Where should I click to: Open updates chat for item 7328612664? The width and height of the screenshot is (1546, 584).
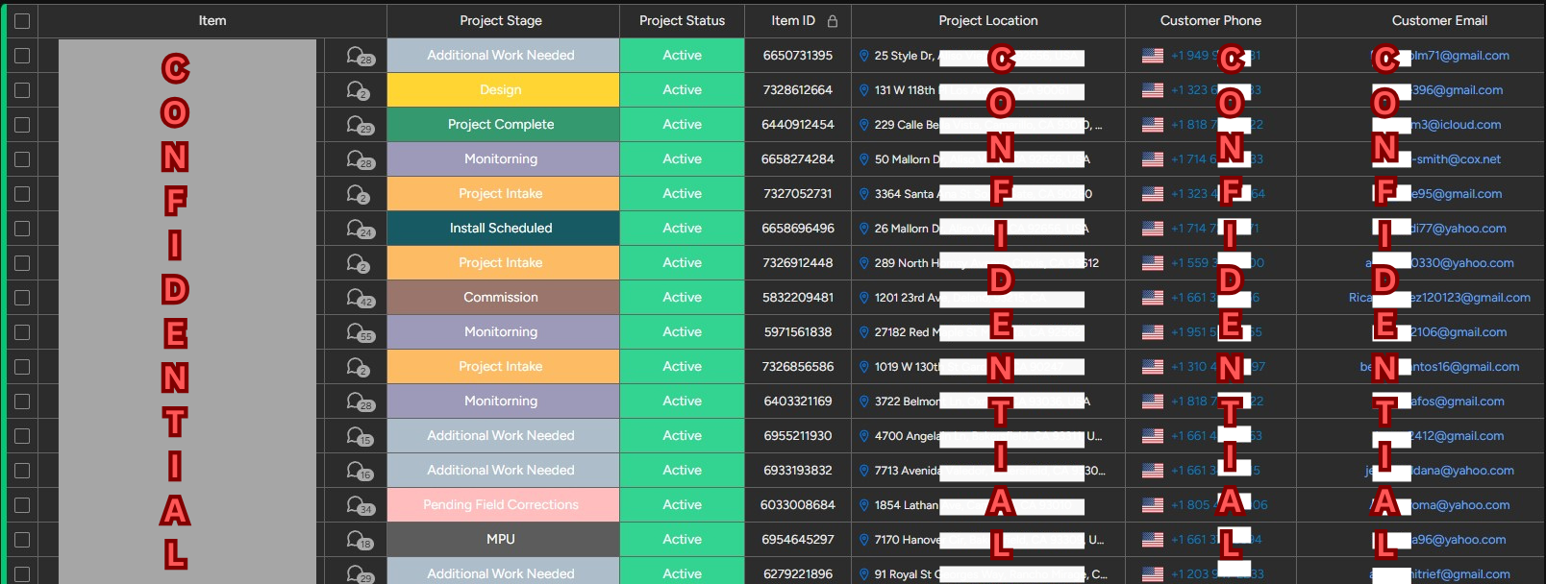point(358,90)
